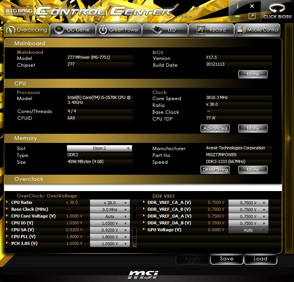Click More in the Mainboard section
The height and width of the screenshot is (282, 294).
tap(253, 74)
